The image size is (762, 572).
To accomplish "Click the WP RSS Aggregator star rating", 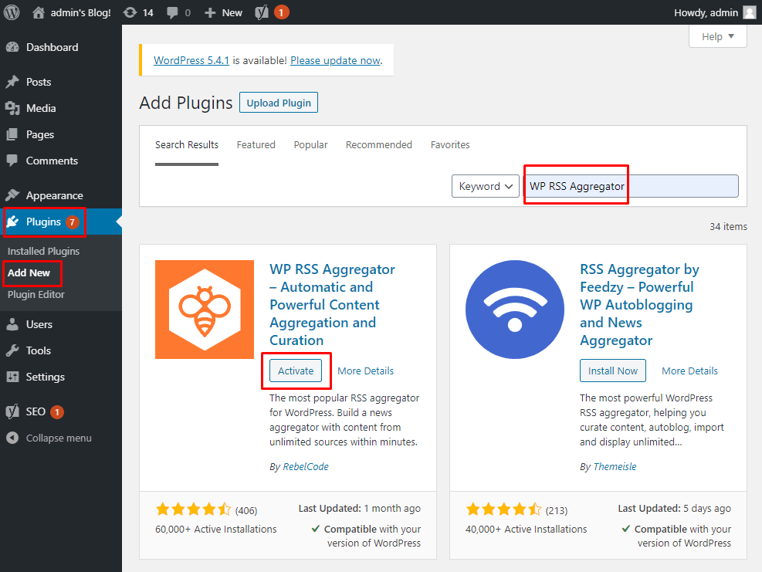I will 193,509.
